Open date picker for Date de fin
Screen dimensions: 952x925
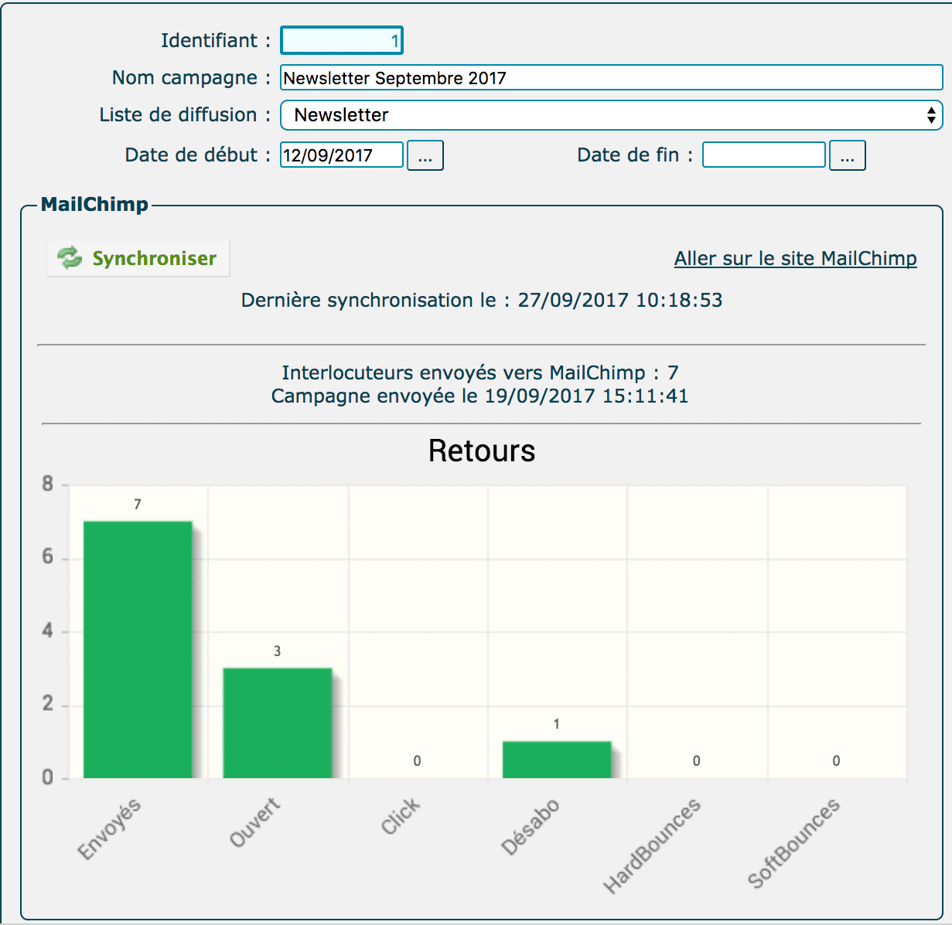point(848,155)
